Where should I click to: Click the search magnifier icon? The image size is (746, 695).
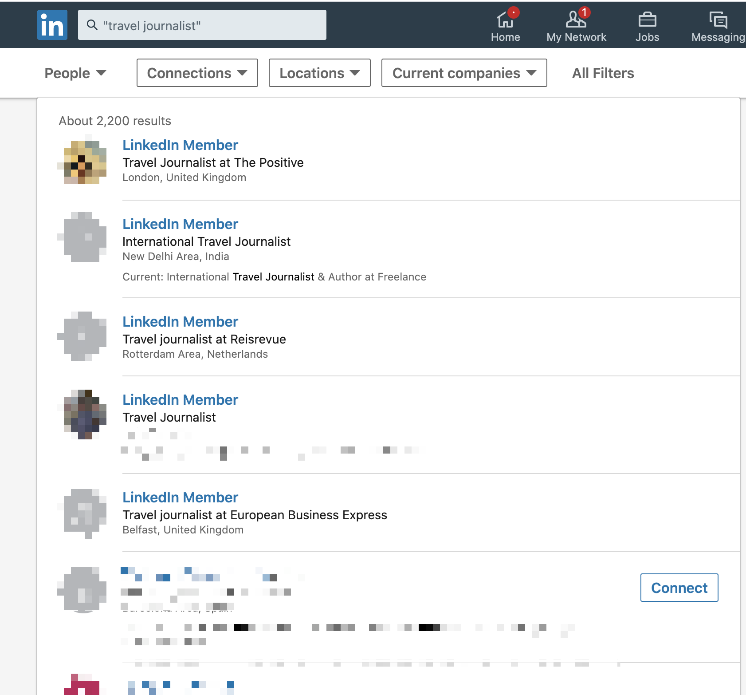(x=92, y=25)
